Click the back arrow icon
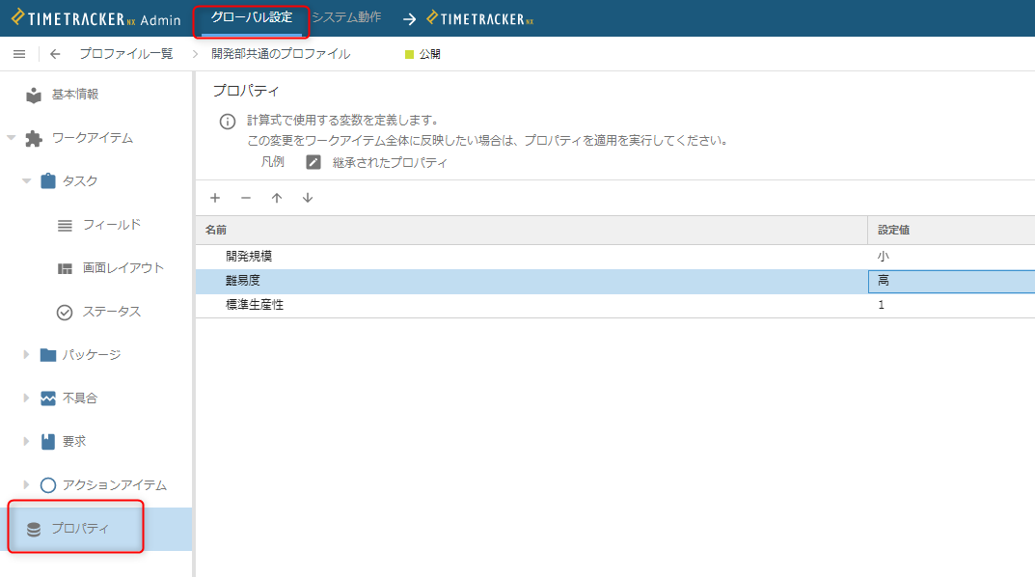This screenshot has width=1035, height=577. point(55,54)
